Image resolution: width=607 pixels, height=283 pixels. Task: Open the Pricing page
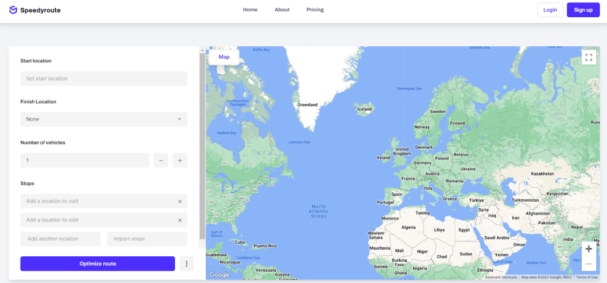click(315, 9)
